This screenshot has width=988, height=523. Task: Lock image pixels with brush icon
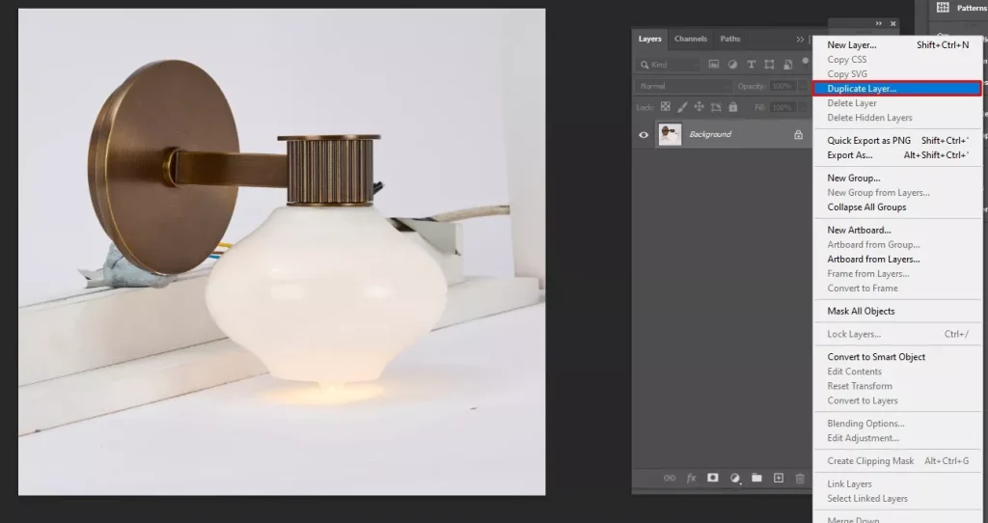click(682, 107)
